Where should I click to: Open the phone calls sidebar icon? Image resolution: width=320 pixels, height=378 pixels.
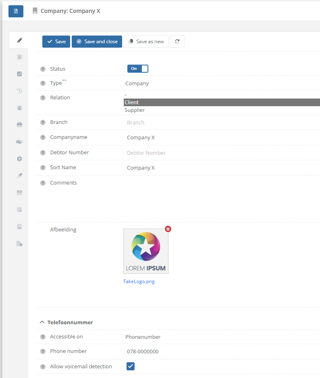(19, 74)
